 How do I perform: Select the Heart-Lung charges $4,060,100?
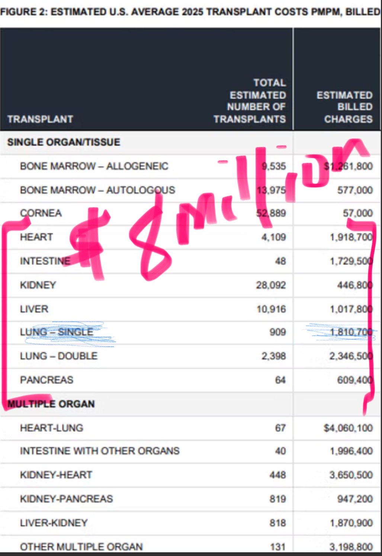click(x=348, y=428)
